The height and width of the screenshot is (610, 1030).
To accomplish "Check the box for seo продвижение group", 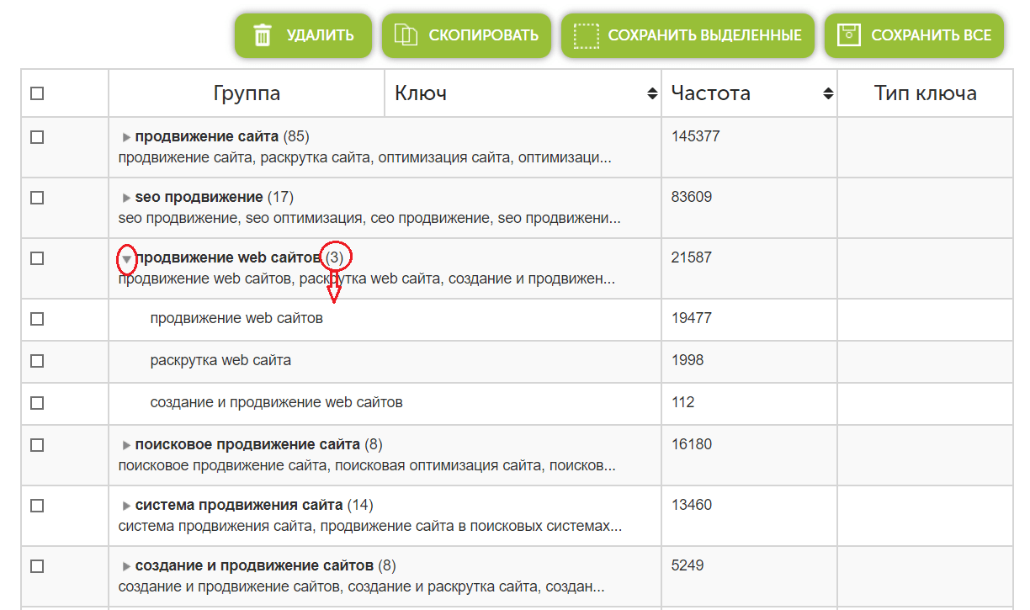I will 37,198.
